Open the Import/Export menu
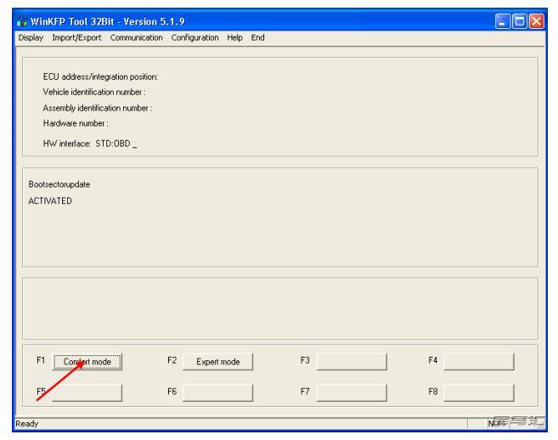The image size is (558, 440). [x=76, y=37]
